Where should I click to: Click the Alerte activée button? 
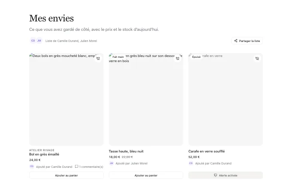225,175
